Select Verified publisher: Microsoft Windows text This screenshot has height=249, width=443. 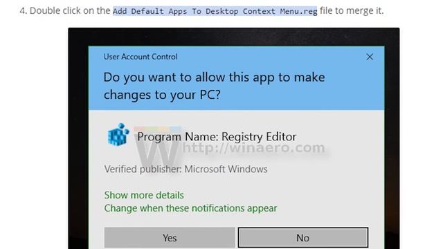click(x=186, y=169)
